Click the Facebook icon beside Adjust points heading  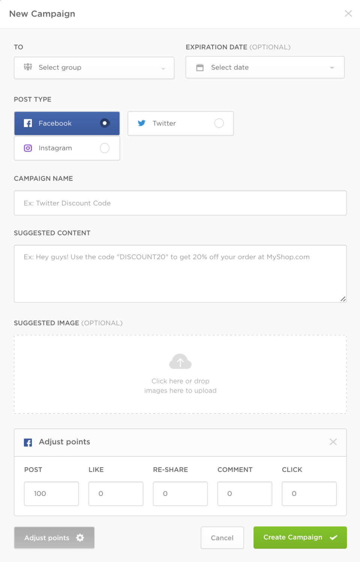28,442
